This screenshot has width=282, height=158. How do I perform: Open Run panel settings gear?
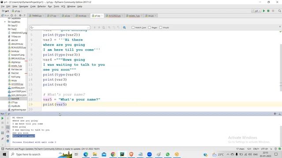(275, 114)
